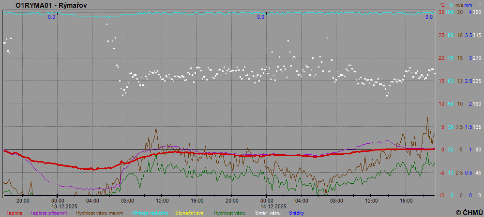Select the 315 wind direction axis value

[477, 35]
